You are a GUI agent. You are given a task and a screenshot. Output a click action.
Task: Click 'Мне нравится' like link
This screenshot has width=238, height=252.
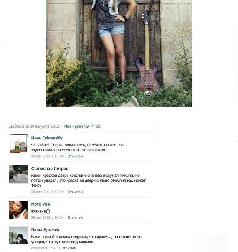76,126
